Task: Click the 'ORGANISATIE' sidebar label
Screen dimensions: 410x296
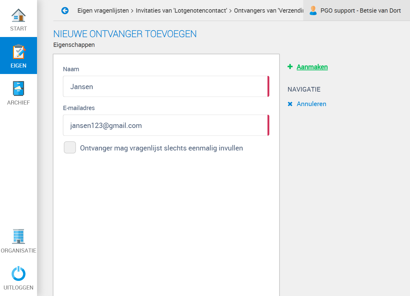Action: (x=19, y=251)
